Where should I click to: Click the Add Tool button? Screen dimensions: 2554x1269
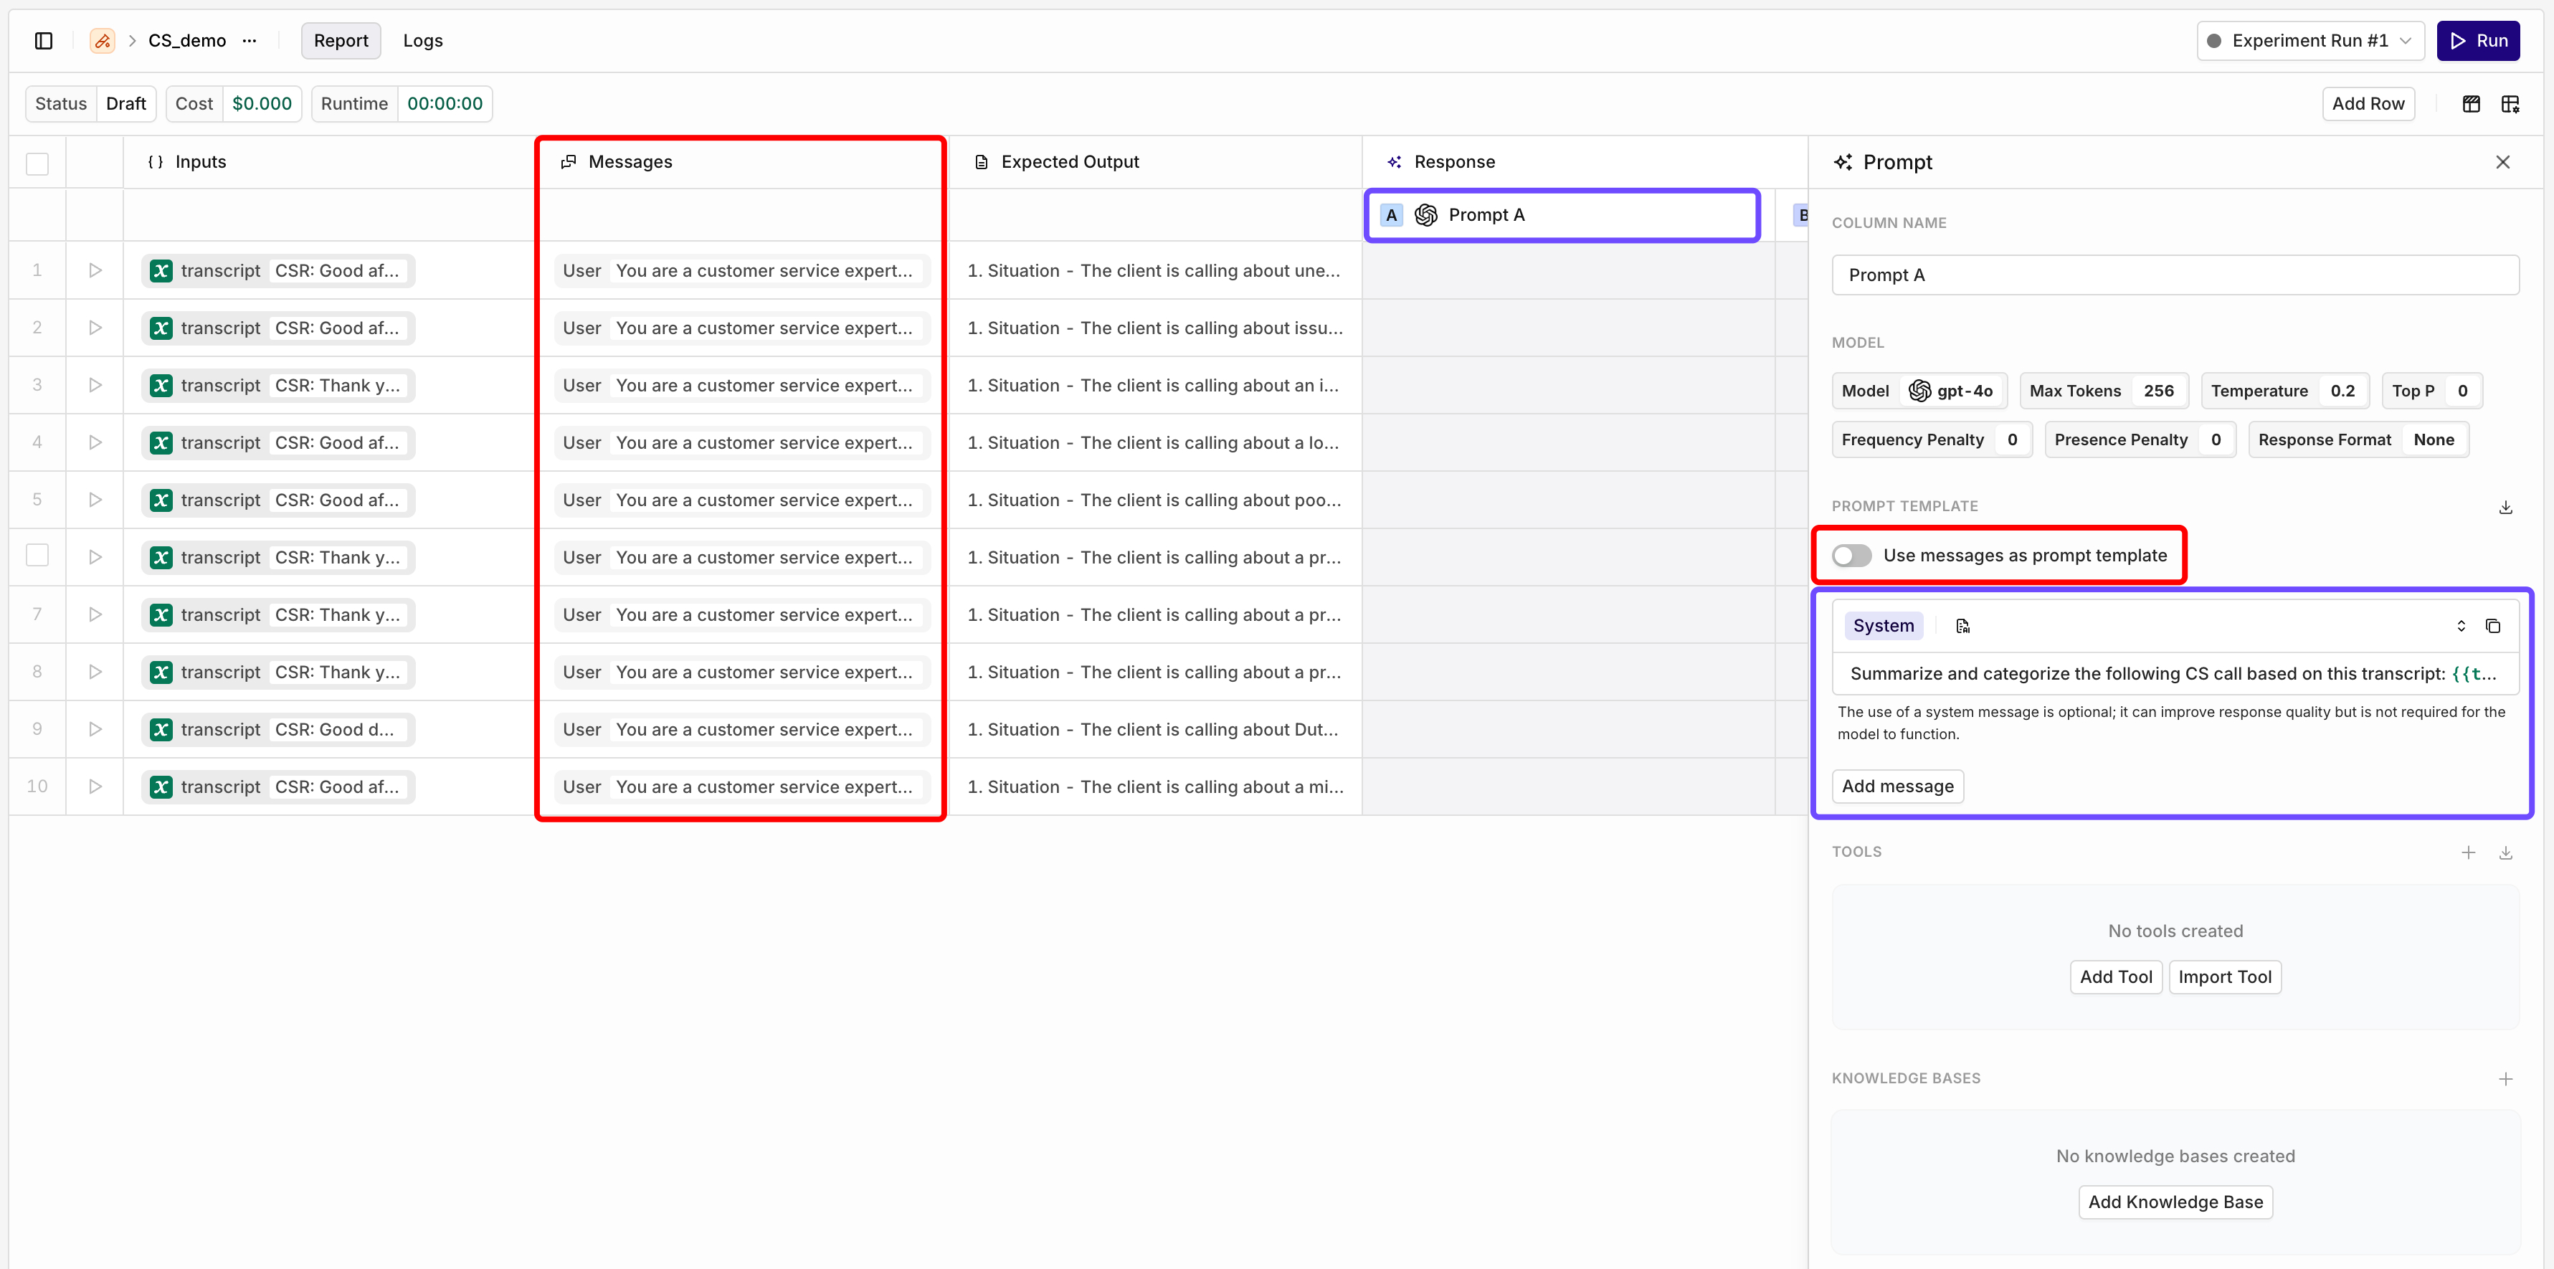click(2116, 977)
